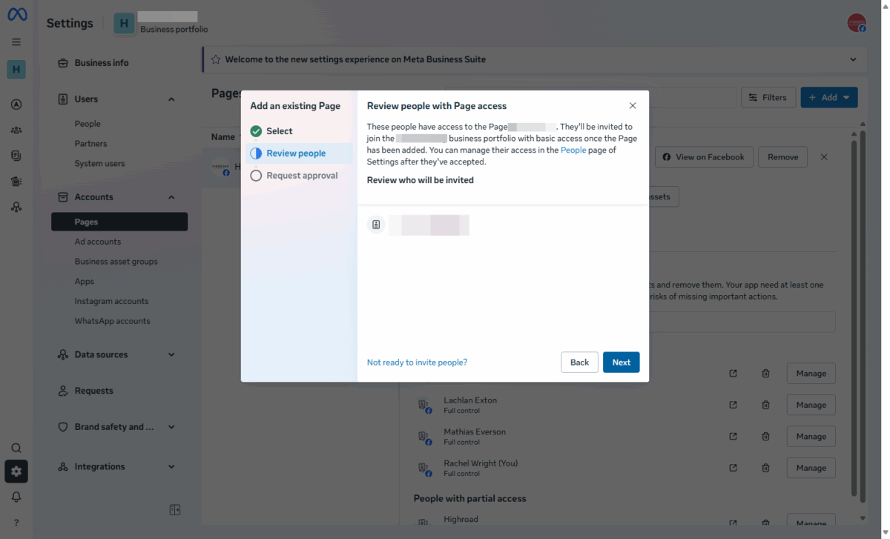890x539 pixels.
Task: Click the Settings gear icon
Action: click(16, 471)
